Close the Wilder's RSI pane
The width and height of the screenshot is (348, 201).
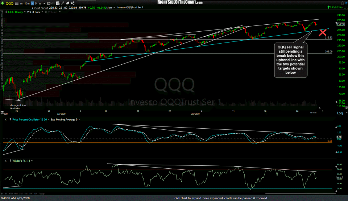(5, 161)
